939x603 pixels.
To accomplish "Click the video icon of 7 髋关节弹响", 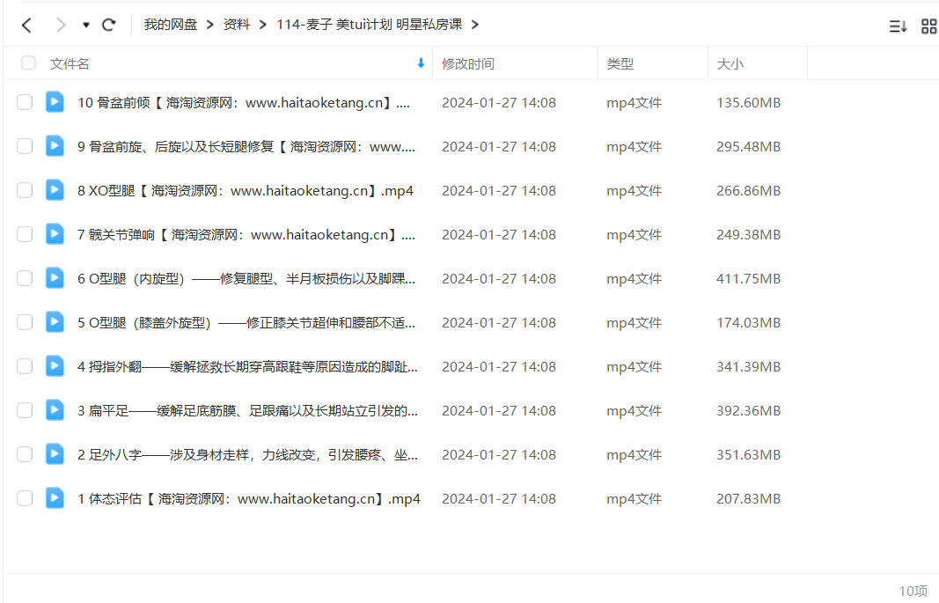I will click(x=55, y=233).
